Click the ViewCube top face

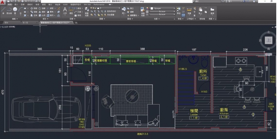click(269, 40)
